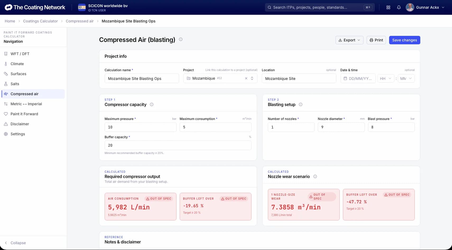The image size is (452, 250).
Task: Select Compressed air in sidebar
Action: (33, 94)
